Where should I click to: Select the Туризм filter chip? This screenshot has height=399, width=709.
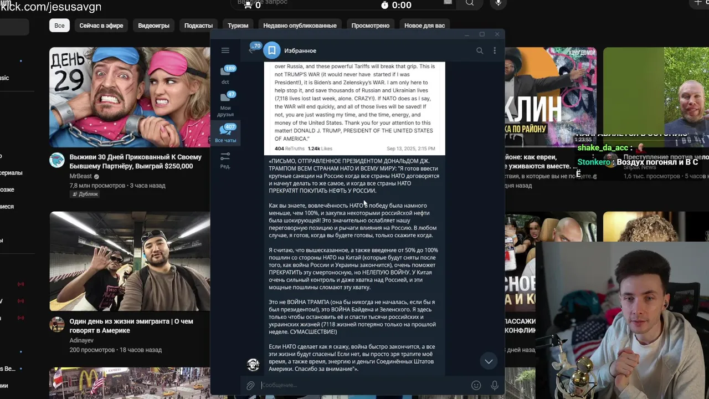click(x=238, y=25)
